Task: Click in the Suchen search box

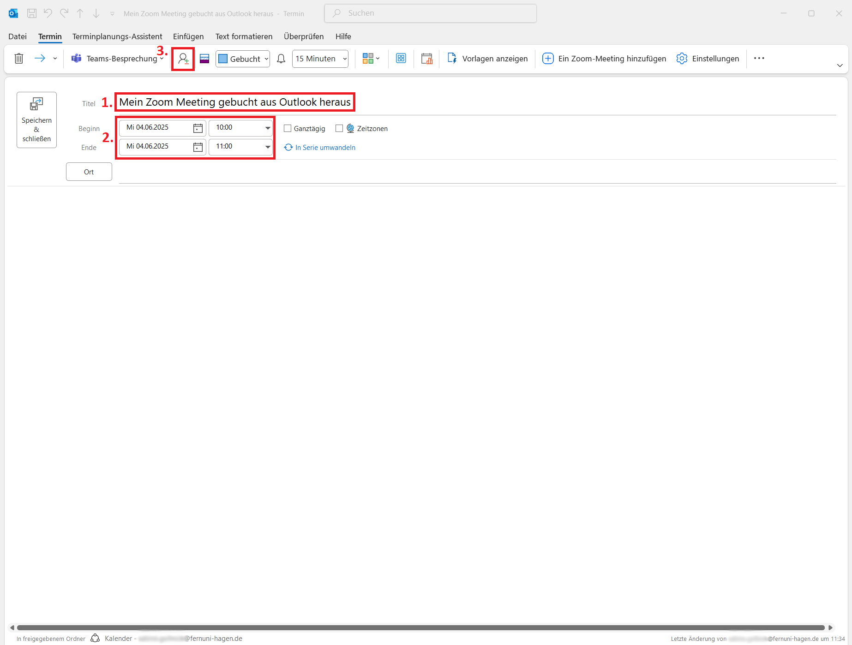Action: pyautogui.click(x=431, y=13)
